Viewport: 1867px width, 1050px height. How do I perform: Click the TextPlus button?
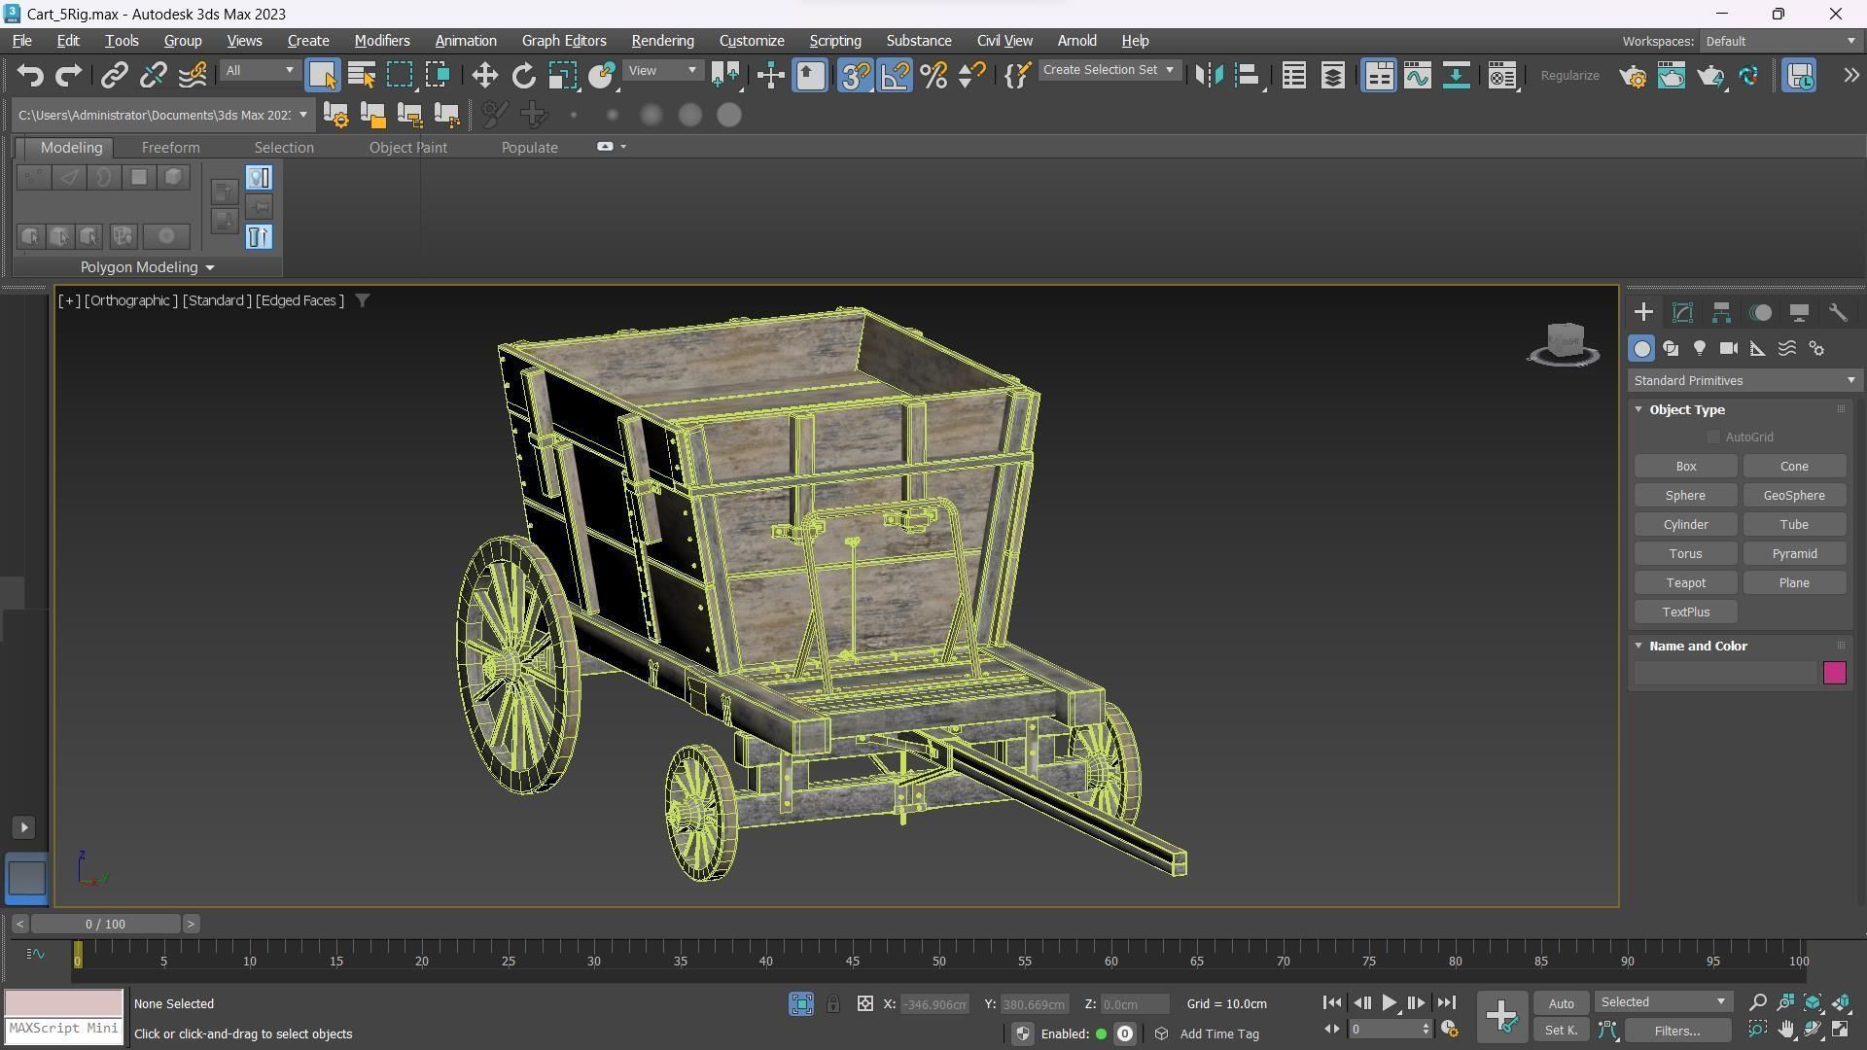1685,612
